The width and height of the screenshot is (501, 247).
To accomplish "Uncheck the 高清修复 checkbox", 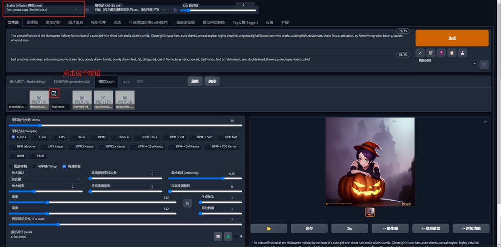I will 64,166.
